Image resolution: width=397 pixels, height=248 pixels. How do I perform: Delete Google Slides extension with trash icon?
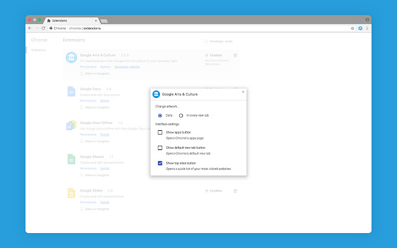[x=235, y=191]
